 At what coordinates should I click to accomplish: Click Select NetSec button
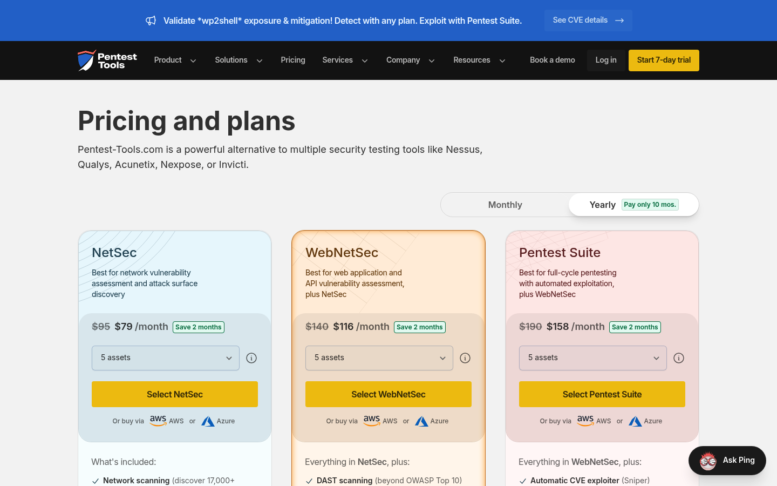click(175, 394)
